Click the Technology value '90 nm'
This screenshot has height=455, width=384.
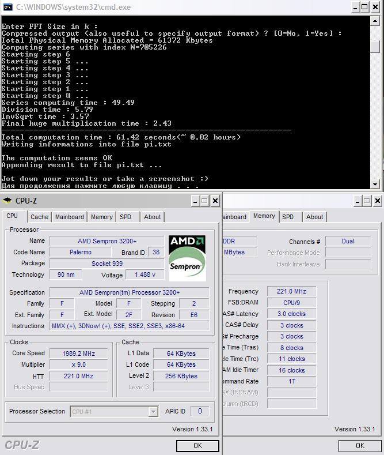66,274
